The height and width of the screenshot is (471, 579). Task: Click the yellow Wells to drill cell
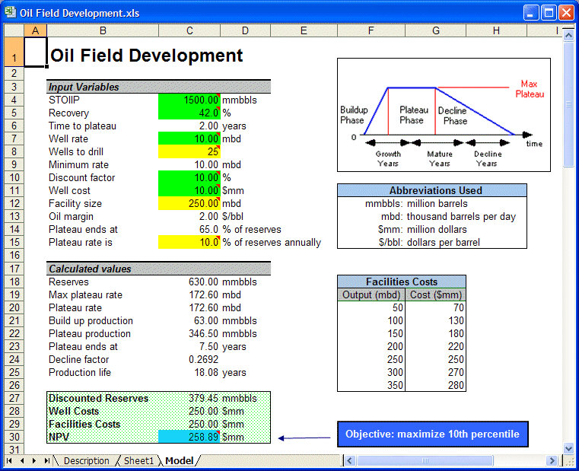[x=189, y=152]
